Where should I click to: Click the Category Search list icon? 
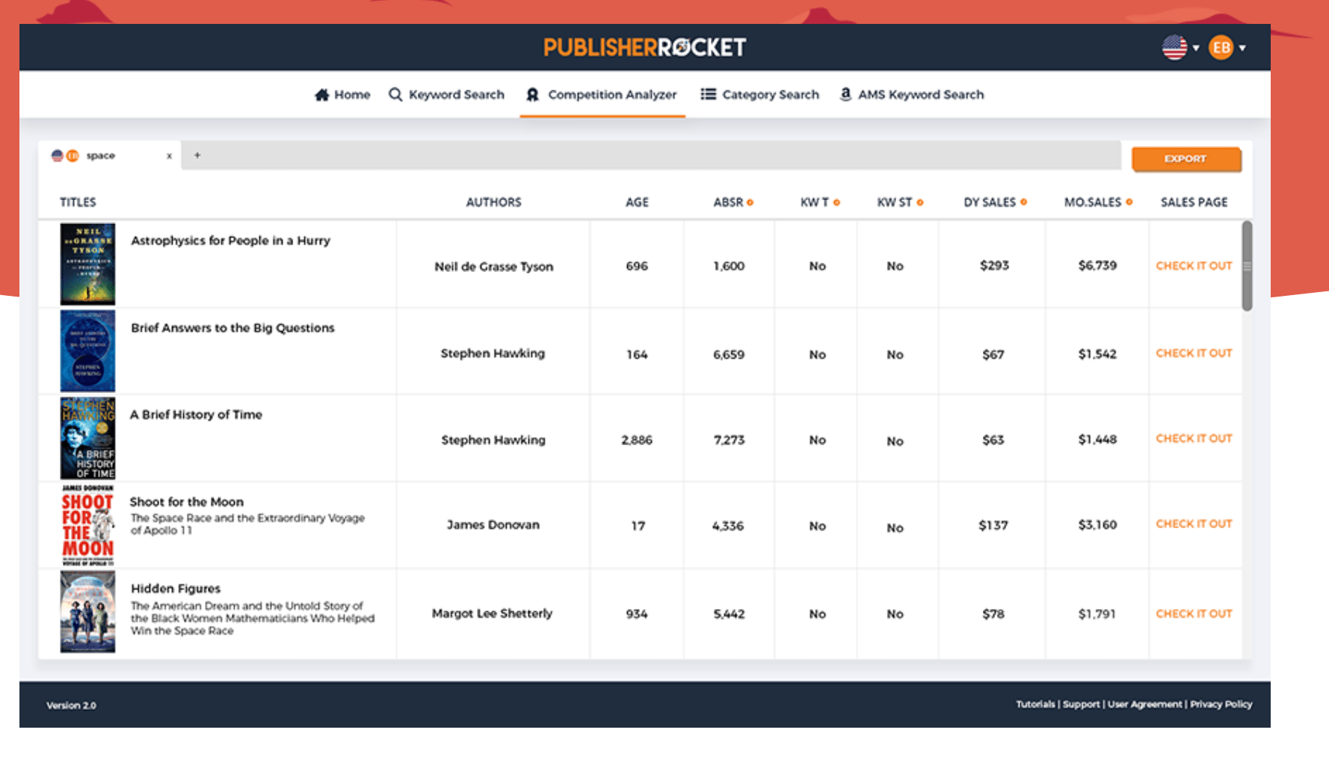[708, 94]
